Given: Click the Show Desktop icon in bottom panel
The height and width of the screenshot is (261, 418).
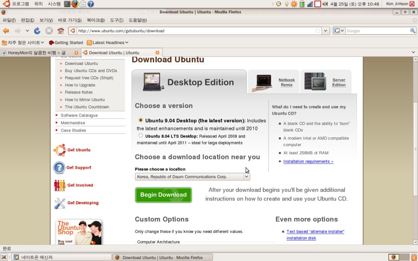Looking at the screenshot, I should coord(4,257).
